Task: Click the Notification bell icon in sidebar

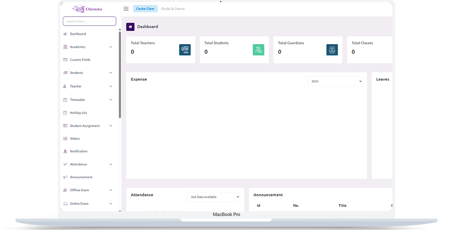Action: point(65,151)
